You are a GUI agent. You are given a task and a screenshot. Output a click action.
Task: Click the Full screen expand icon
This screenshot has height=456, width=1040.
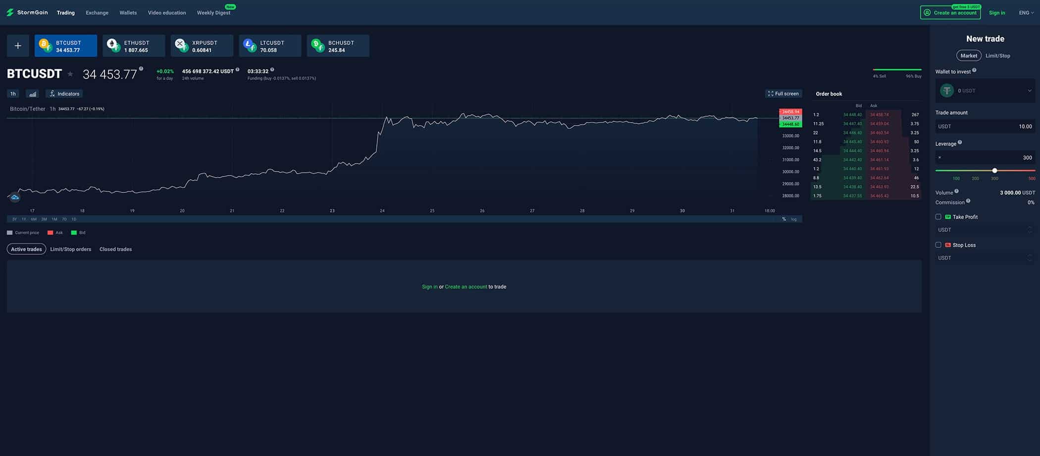[770, 93]
